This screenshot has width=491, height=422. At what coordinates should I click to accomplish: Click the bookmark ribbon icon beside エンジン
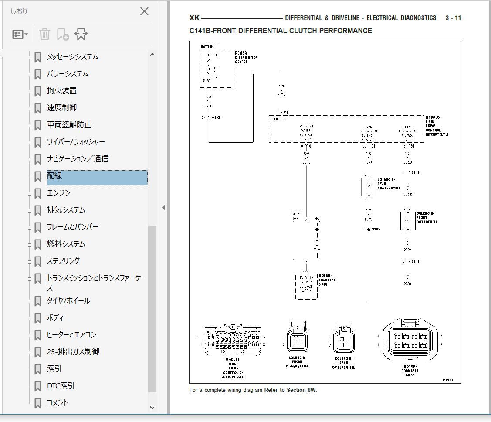coord(38,194)
